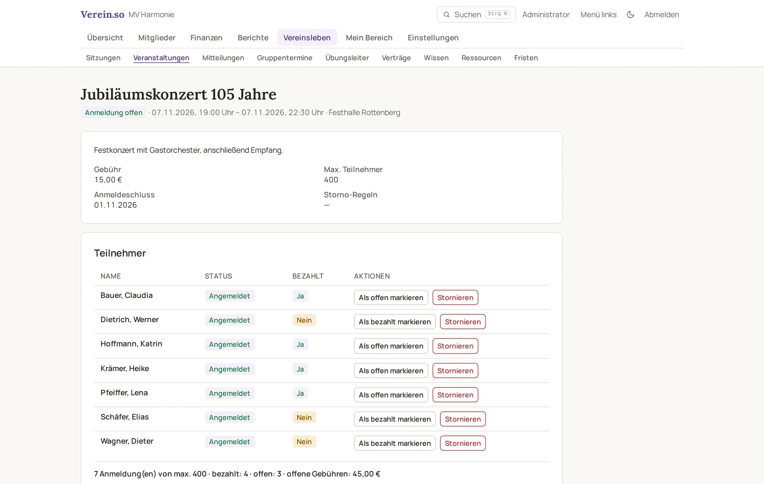Open the Mein Bereich tab
The image size is (764, 484).
pyautogui.click(x=369, y=37)
